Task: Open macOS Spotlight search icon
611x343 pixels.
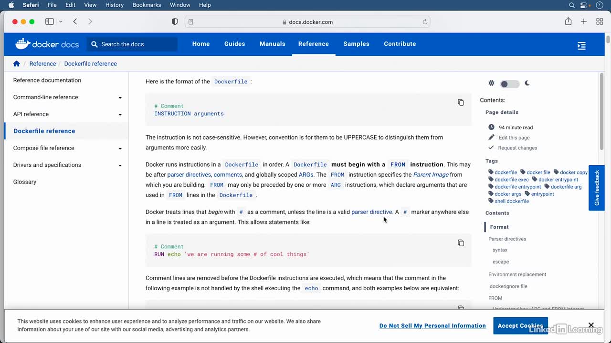Action: tap(572, 5)
